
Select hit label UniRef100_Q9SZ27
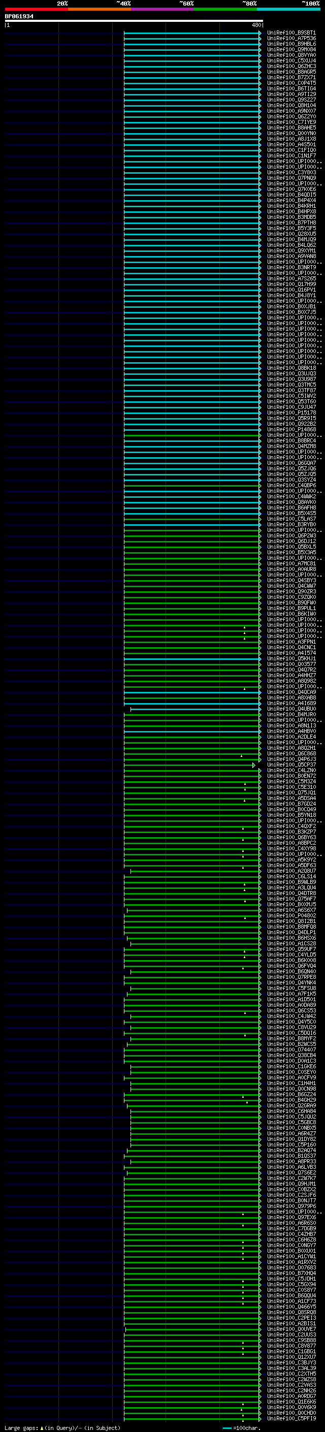coord(291,100)
